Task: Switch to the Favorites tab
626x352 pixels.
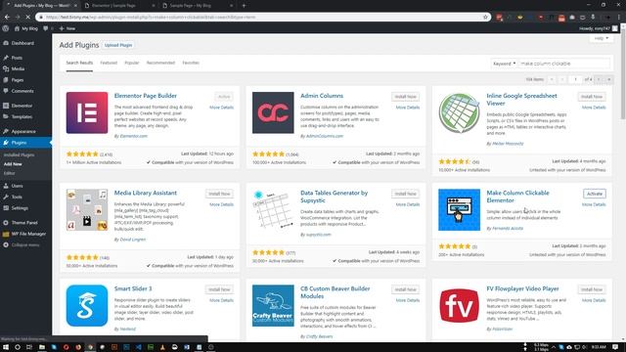Action: [191, 63]
